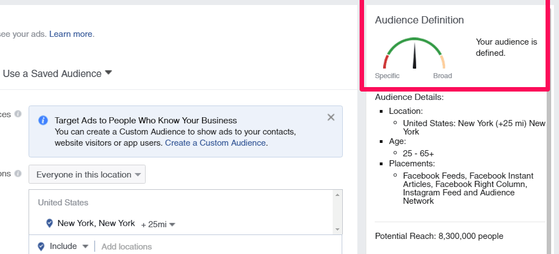Click the Specific gauge label
The width and height of the screenshot is (559, 254).
pos(387,76)
